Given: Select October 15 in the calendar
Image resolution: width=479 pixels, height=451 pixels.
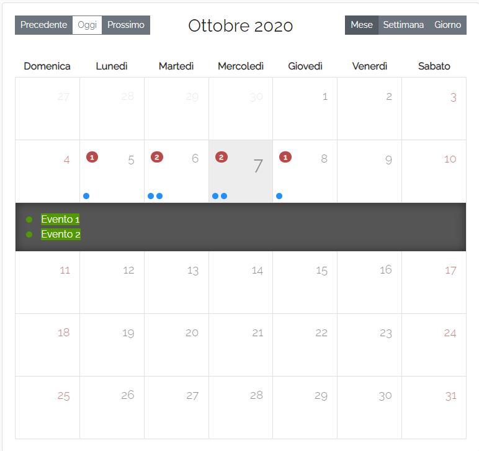Looking at the screenshot, I should [x=305, y=282].
